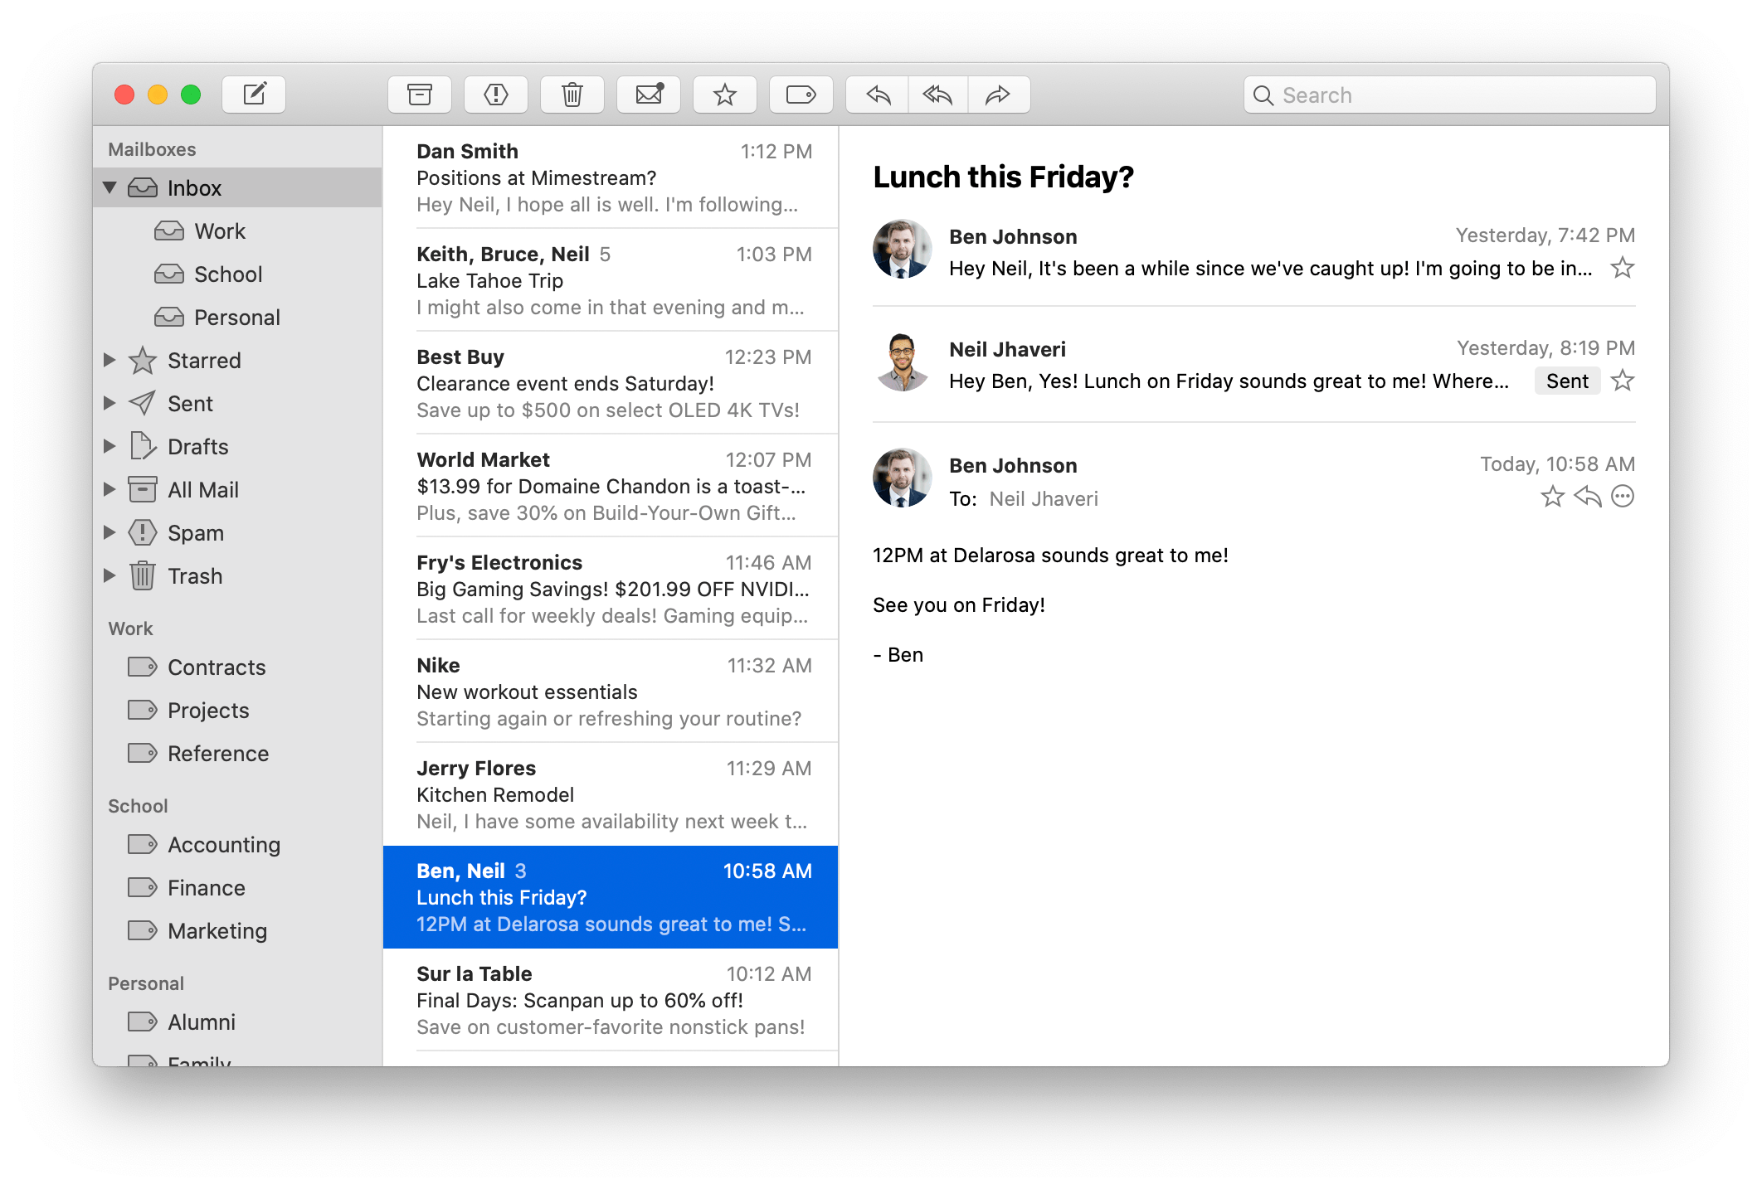Expand the Trash mailbox triangle

pos(110,575)
